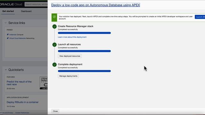Click the Create Resource Manager stack progress bar
205x115 pixels.
pyautogui.click(x=84, y=33)
